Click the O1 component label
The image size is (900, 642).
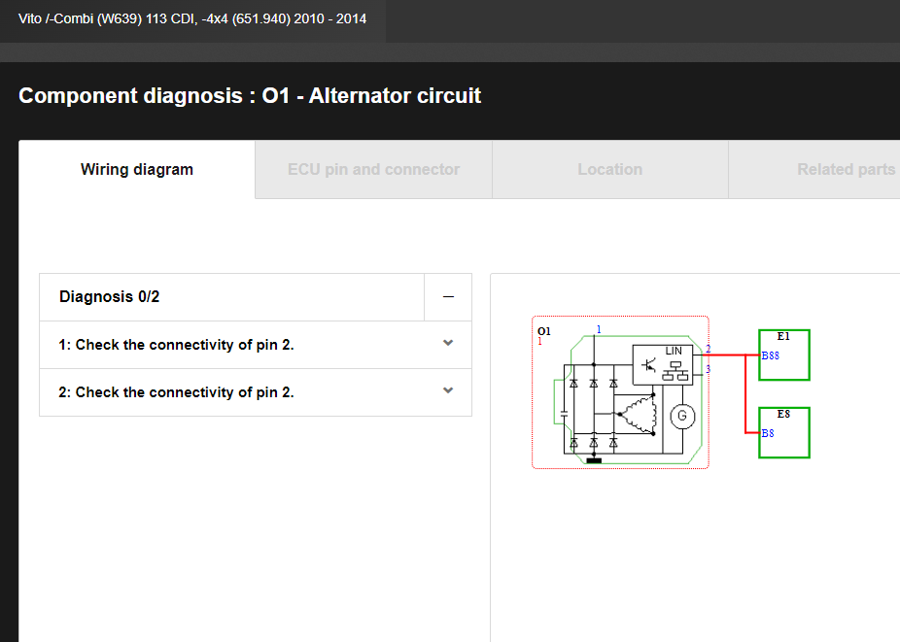coord(544,331)
